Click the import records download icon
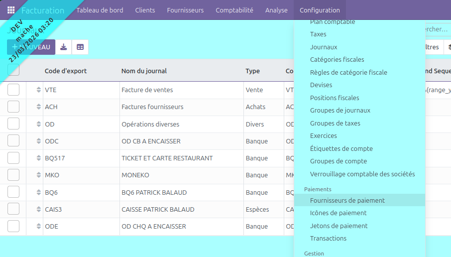451x257 pixels. [63, 47]
